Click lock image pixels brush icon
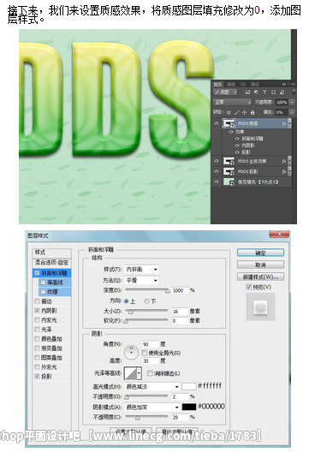Viewport: 309px width, 452px height. point(237,112)
